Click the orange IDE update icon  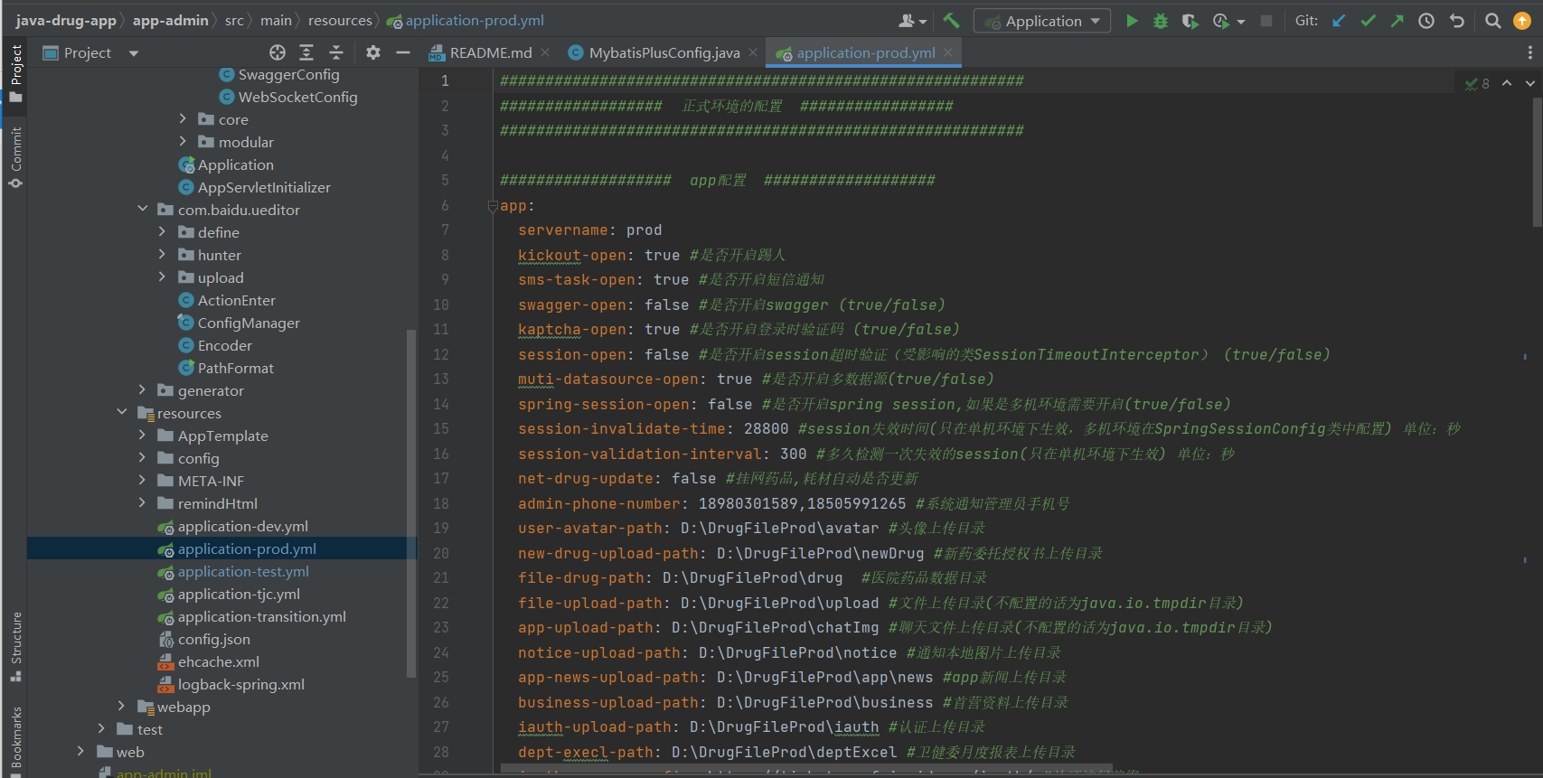tap(1522, 20)
